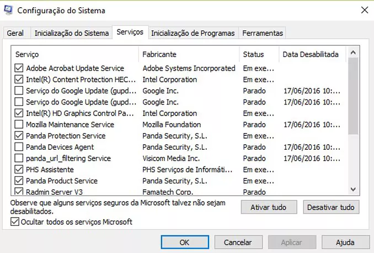Image resolution: width=374 pixels, height=253 pixels.
Task: Click the Cancelar button
Action: (238, 243)
